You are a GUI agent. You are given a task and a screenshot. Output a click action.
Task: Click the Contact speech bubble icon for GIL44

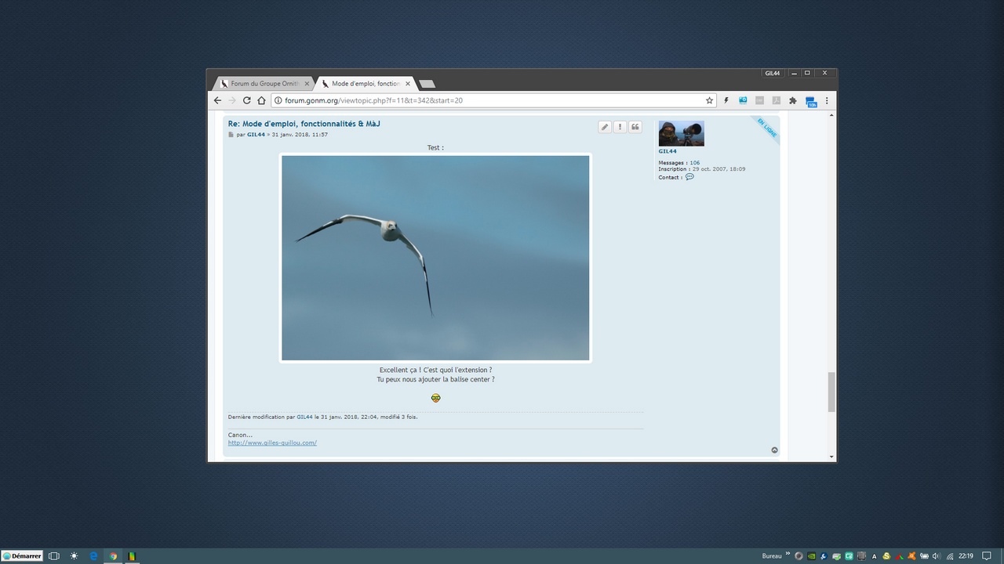pos(689,177)
